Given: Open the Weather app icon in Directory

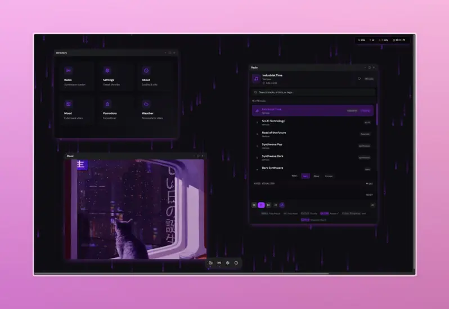Looking at the screenshot, I should pos(146,104).
